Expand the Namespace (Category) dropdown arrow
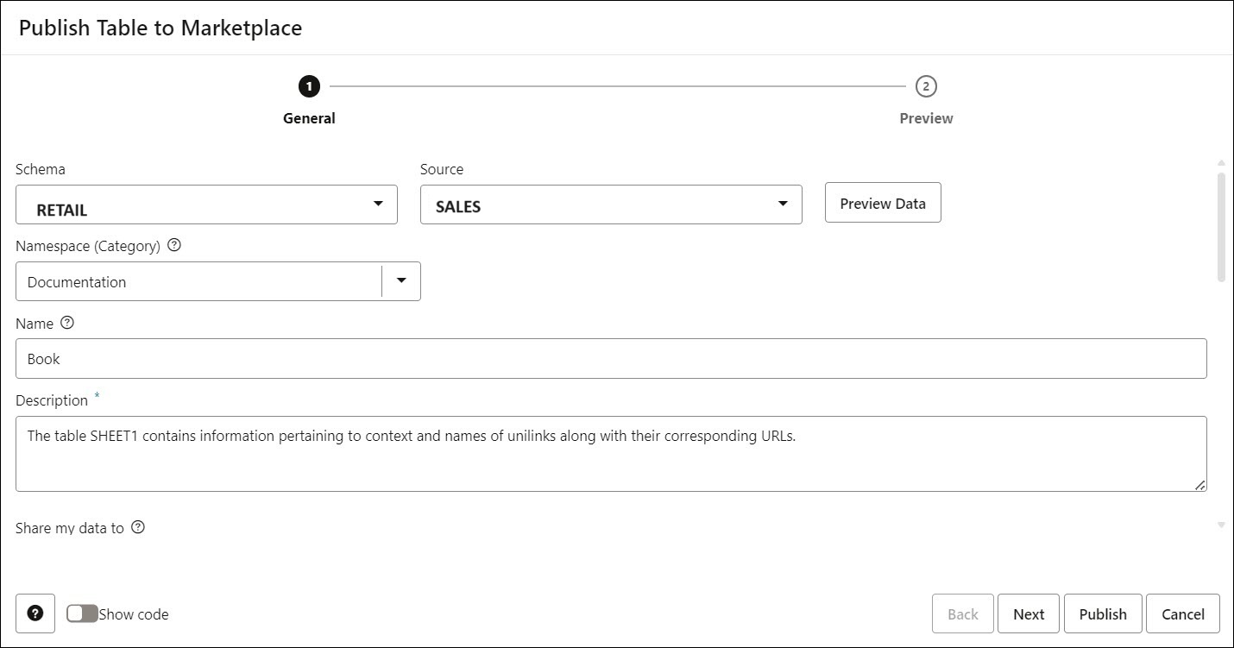This screenshot has width=1234, height=648. pos(400,280)
